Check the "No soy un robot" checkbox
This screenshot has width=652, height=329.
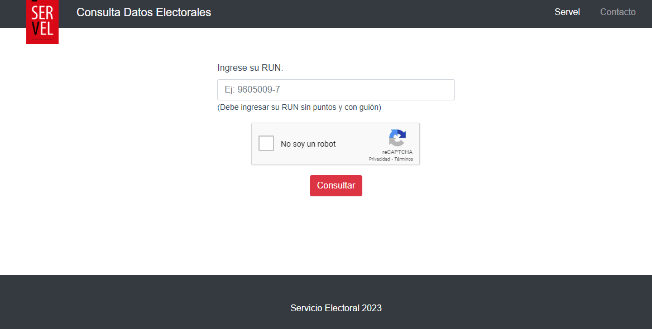pos(266,143)
